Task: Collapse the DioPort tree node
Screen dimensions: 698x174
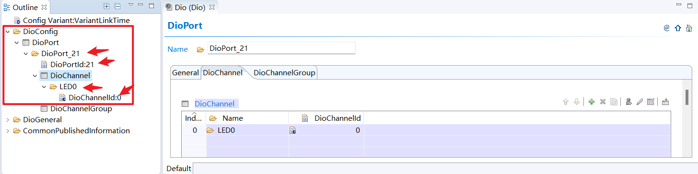Action: [16, 43]
